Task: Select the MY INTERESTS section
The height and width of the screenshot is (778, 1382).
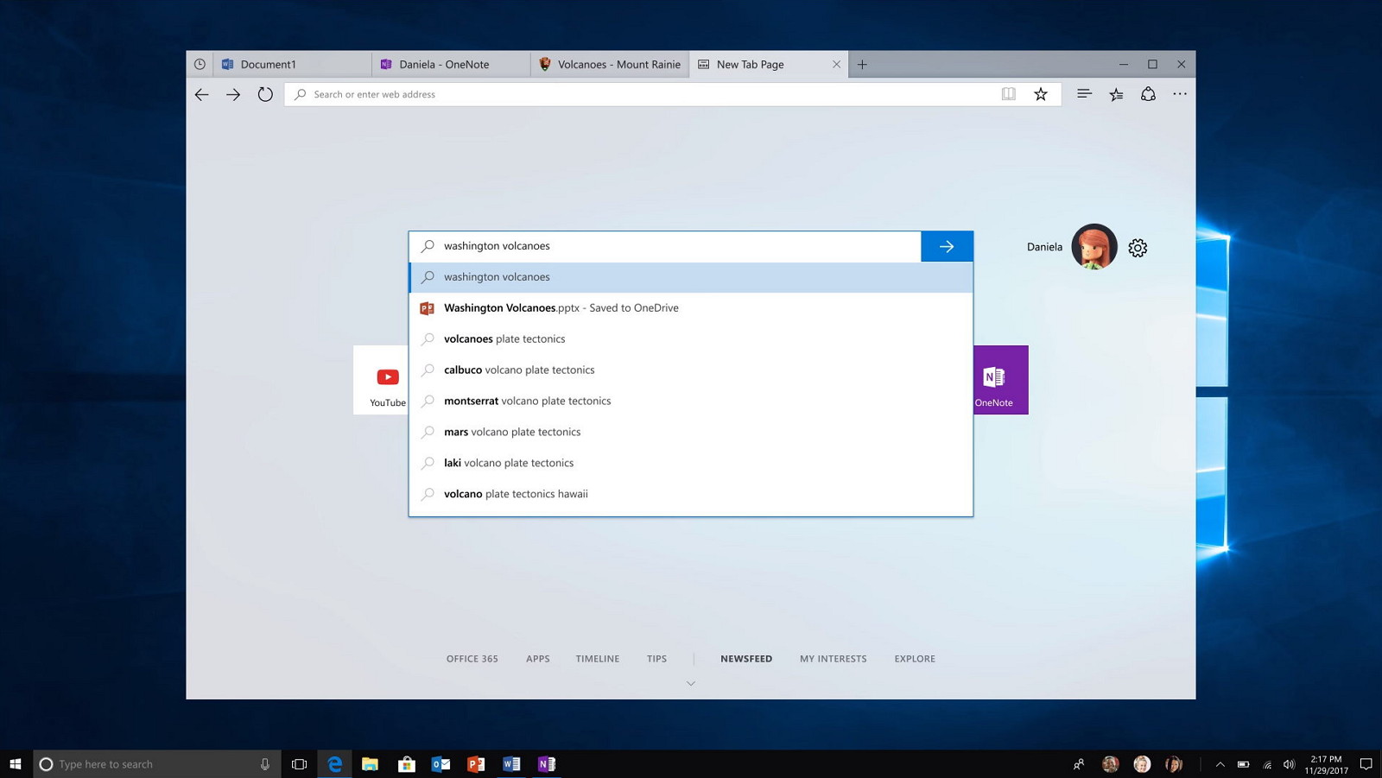Action: point(833,658)
